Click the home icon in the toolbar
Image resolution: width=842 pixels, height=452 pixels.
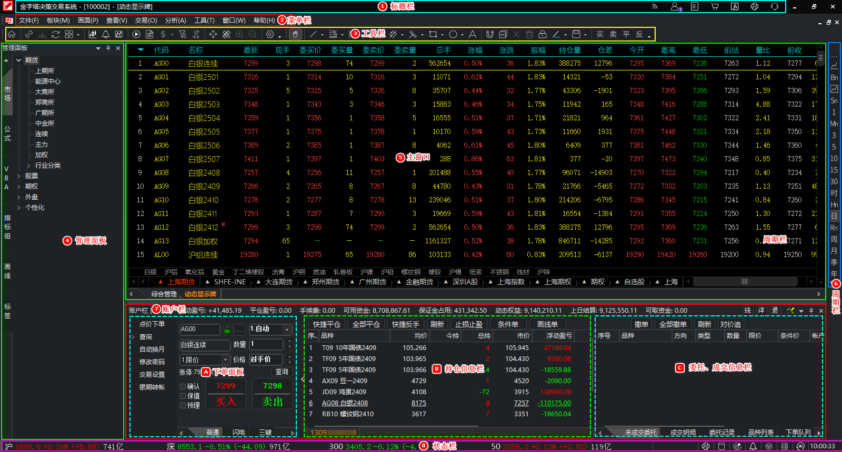pyautogui.click(x=12, y=34)
